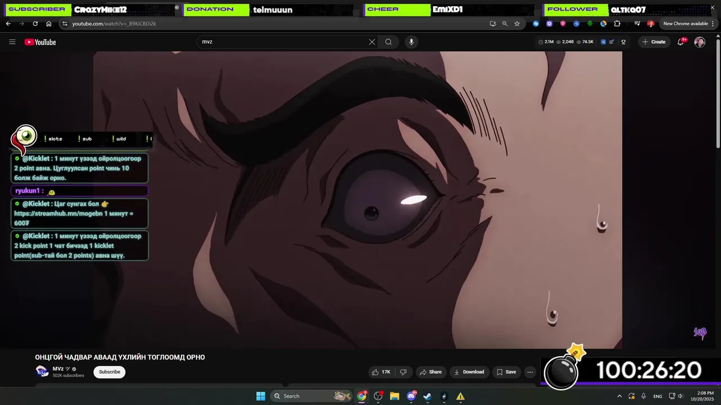Open Steam from the taskbar
This screenshot has width=721, height=405.
tap(428, 396)
